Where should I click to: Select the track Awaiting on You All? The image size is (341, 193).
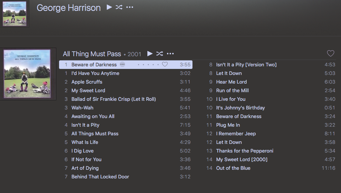pos(126,117)
